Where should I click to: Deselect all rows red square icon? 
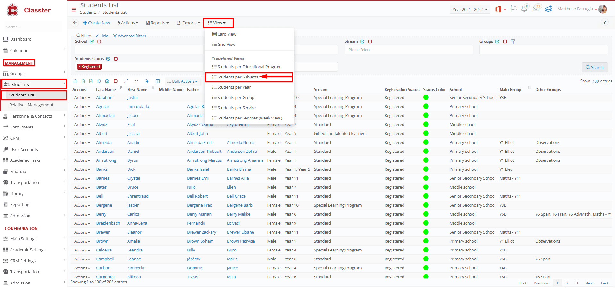tap(116, 81)
